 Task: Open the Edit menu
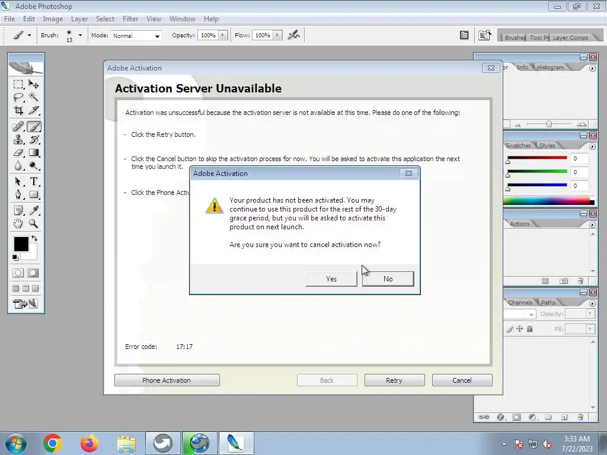29,19
